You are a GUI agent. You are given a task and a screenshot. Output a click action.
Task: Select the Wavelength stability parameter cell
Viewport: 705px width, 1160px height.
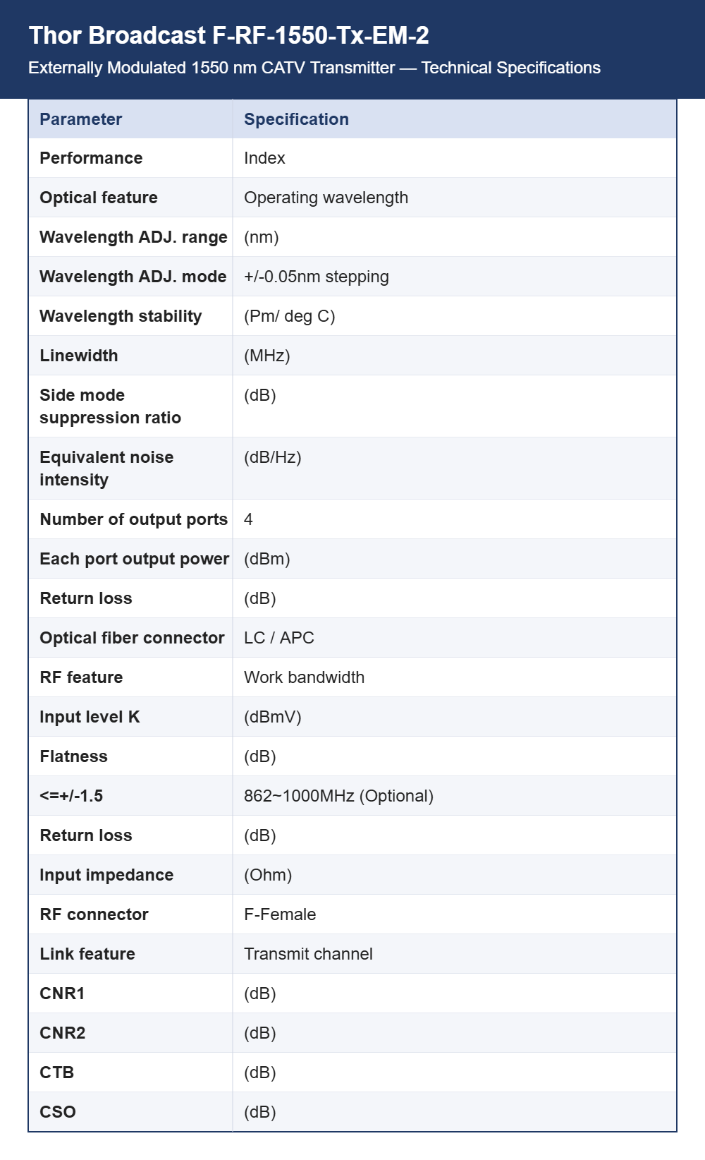[x=130, y=316]
